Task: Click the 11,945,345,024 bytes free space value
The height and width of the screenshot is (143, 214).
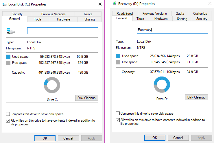Action: [165, 62]
